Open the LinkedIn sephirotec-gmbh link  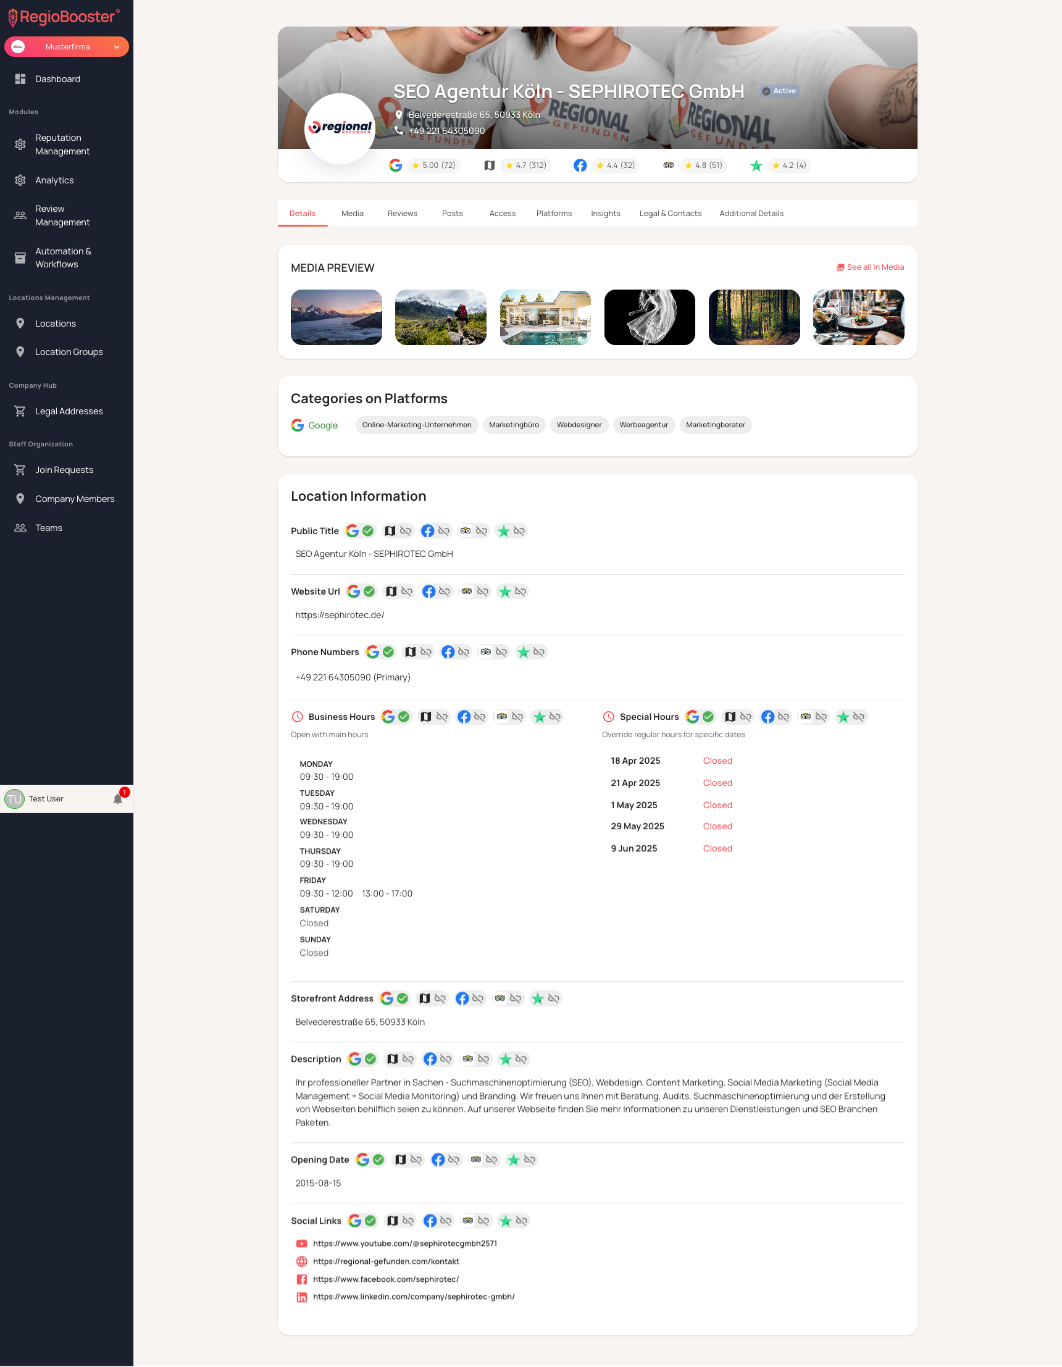pos(414,1297)
